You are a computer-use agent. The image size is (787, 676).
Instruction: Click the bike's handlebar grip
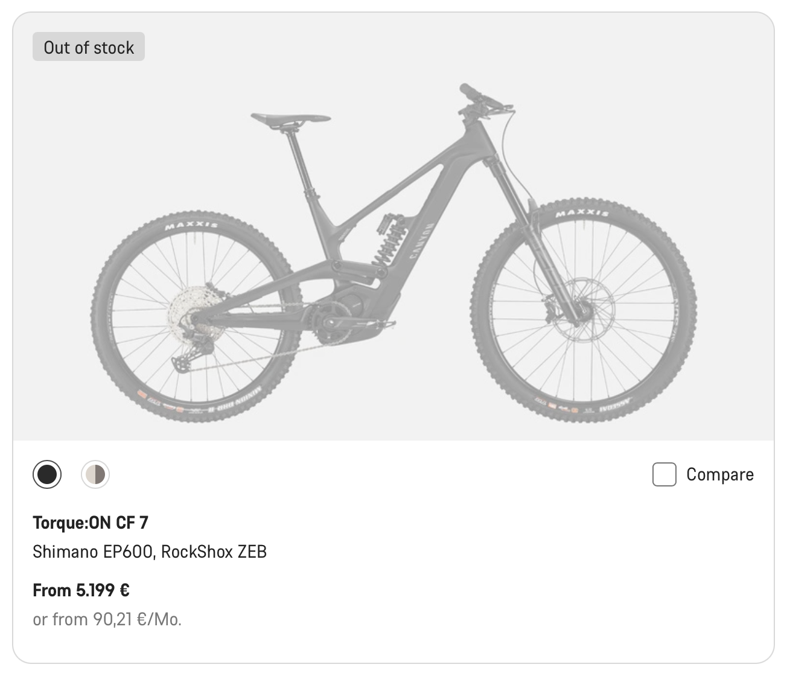pos(470,92)
